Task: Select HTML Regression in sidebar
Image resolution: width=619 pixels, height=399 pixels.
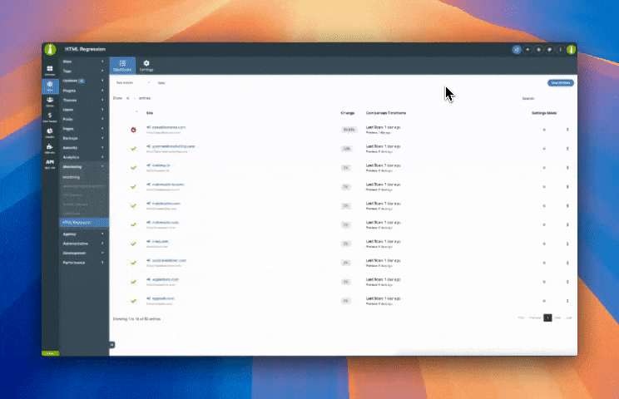Action: point(83,223)
